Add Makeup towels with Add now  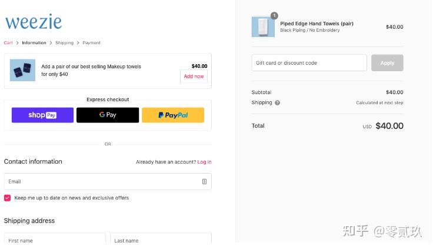(x=194, y=77)
